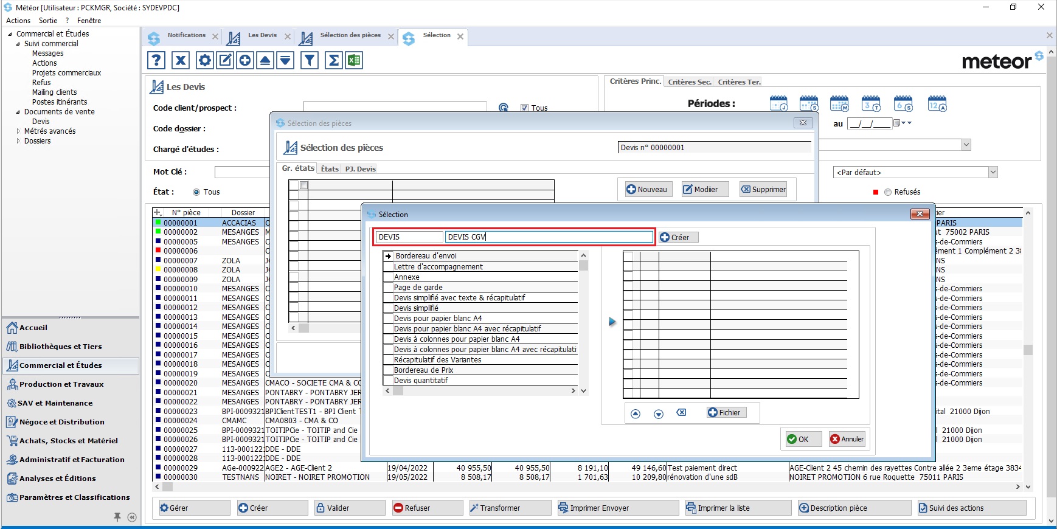Open the funnel filter toolbar icon
The height and width of the screenshot is (529, 1057).
(310, 60)
